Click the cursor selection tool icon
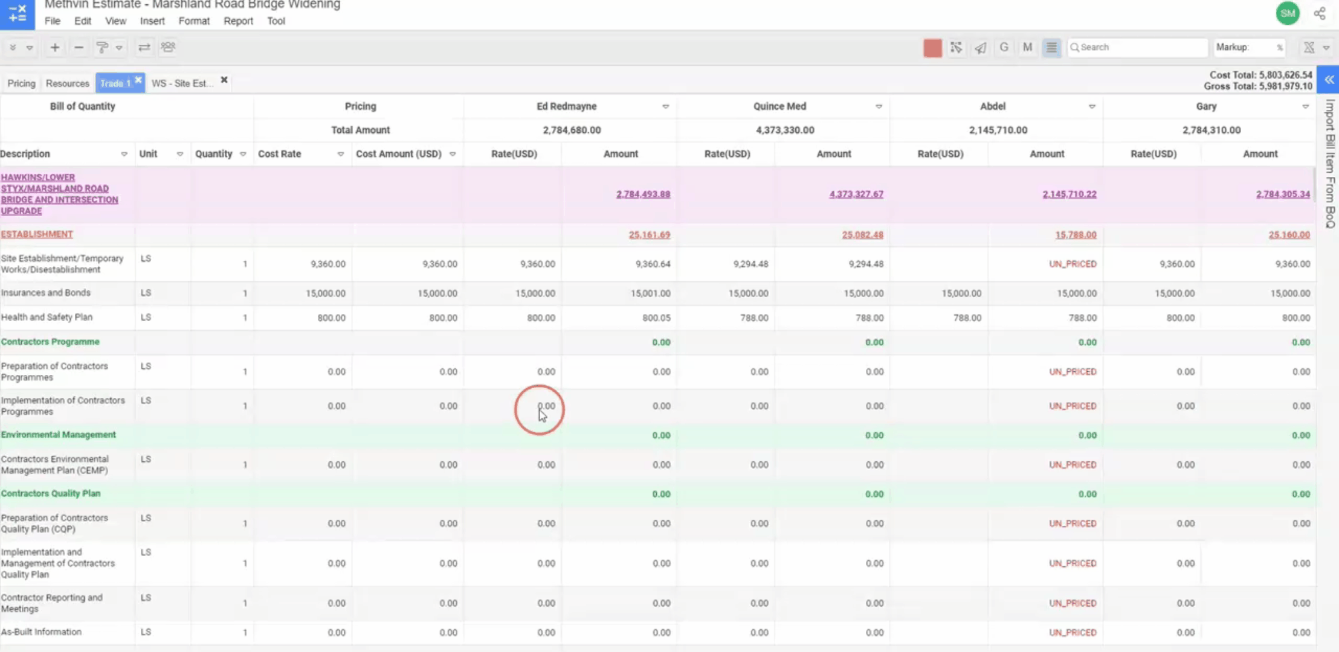 coord(956,47)
